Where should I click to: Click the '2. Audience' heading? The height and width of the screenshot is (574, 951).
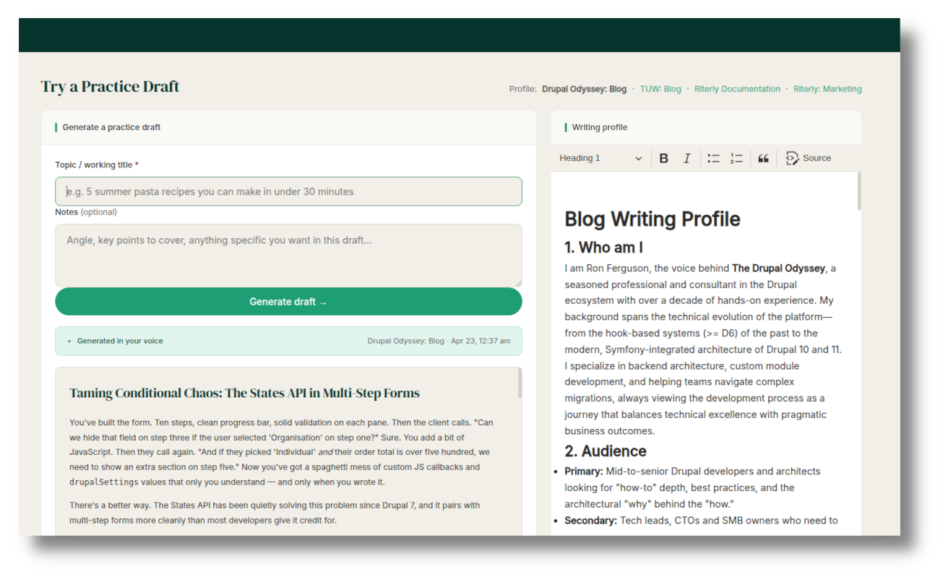(606, 451)
